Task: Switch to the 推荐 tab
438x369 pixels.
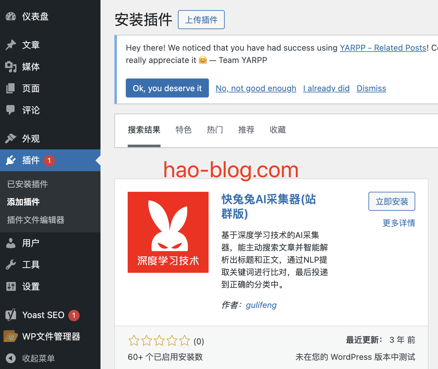Action: 246,130
